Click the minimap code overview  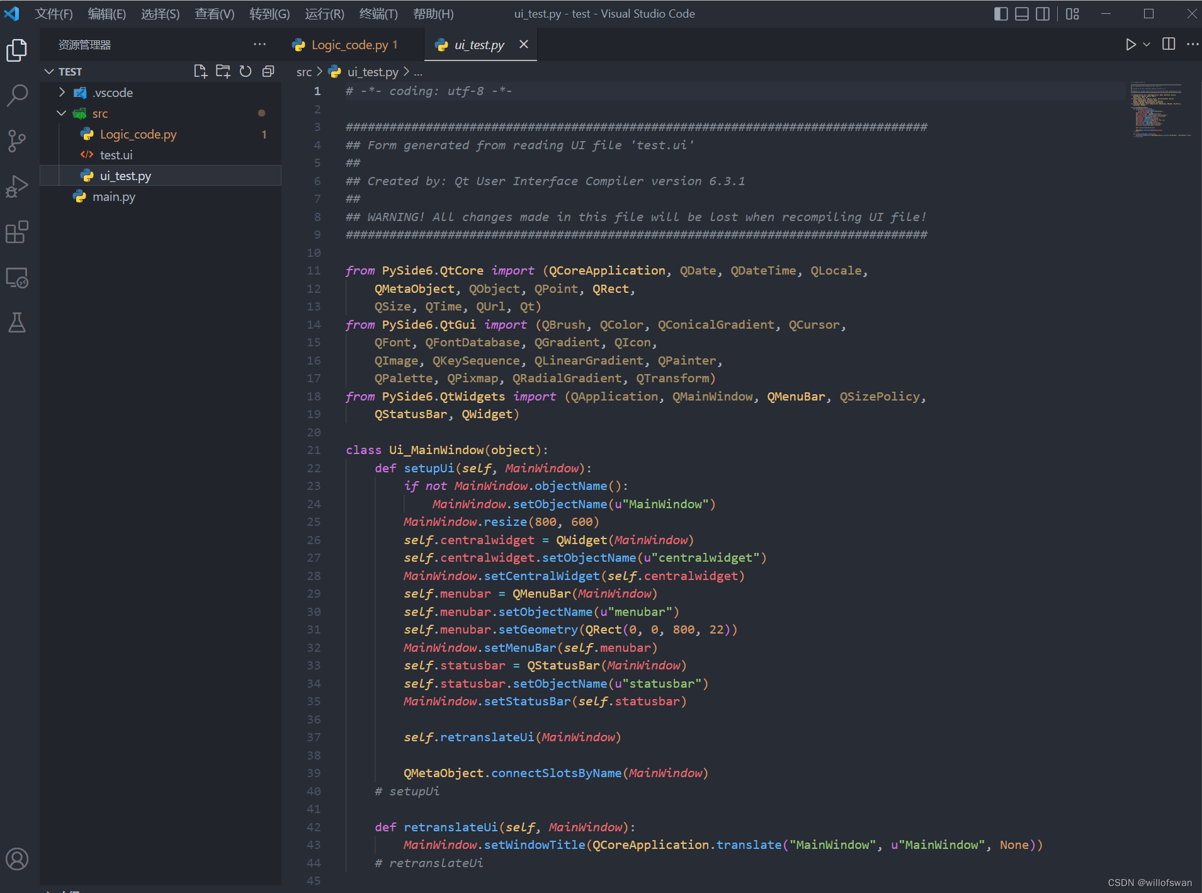click(1160, 110)
